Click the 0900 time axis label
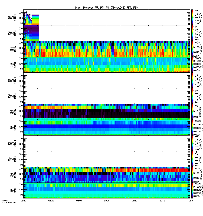This screenshot has width=203, height=216. pyautogui.click(x=107, y=201)
